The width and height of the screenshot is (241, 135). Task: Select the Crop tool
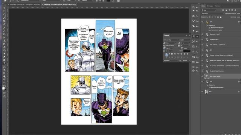4,21
